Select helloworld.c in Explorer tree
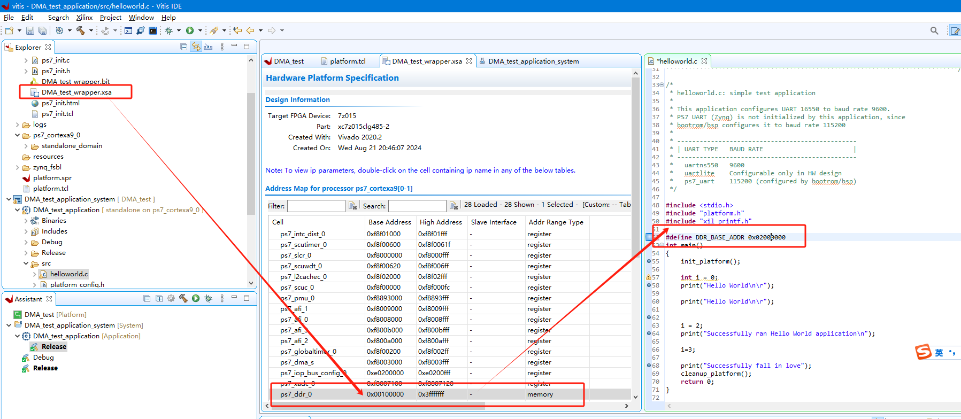The image size is (961, 419). (x=68, y=274)
